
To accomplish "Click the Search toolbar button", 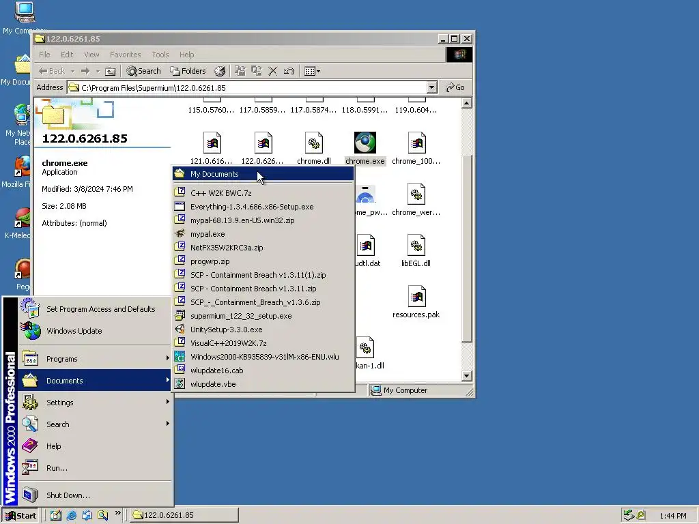I will point(143,71).
